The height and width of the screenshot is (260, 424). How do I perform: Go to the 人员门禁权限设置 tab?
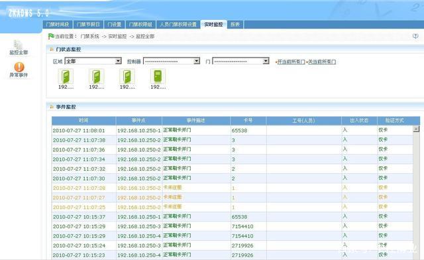coord(178,24)
